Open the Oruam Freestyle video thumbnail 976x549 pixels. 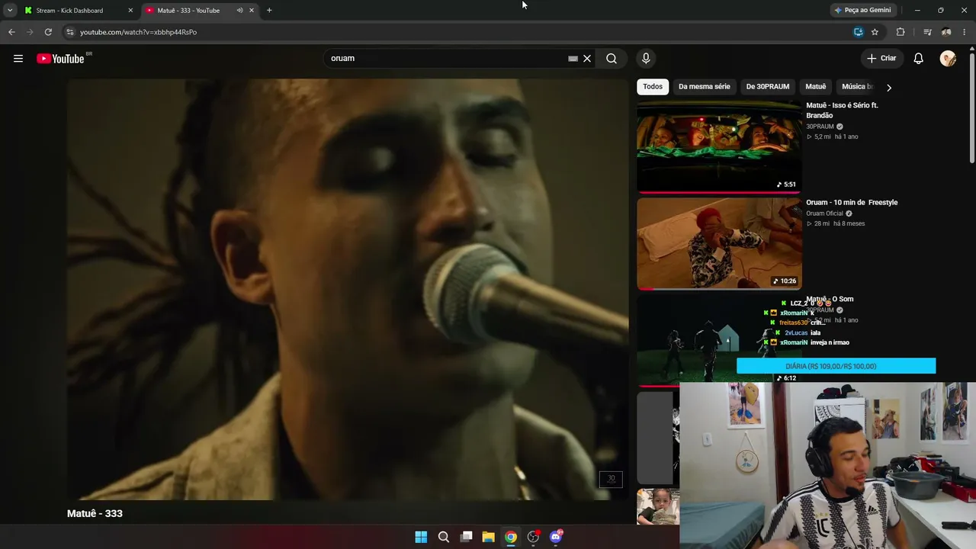point(719,244)
